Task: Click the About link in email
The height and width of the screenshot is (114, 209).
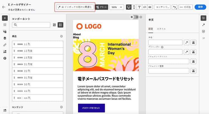Action: (77, 34)
